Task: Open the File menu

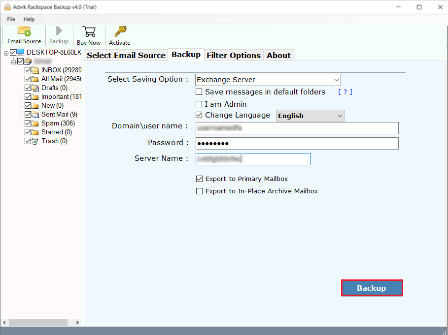Action: [x=11, y=19]
